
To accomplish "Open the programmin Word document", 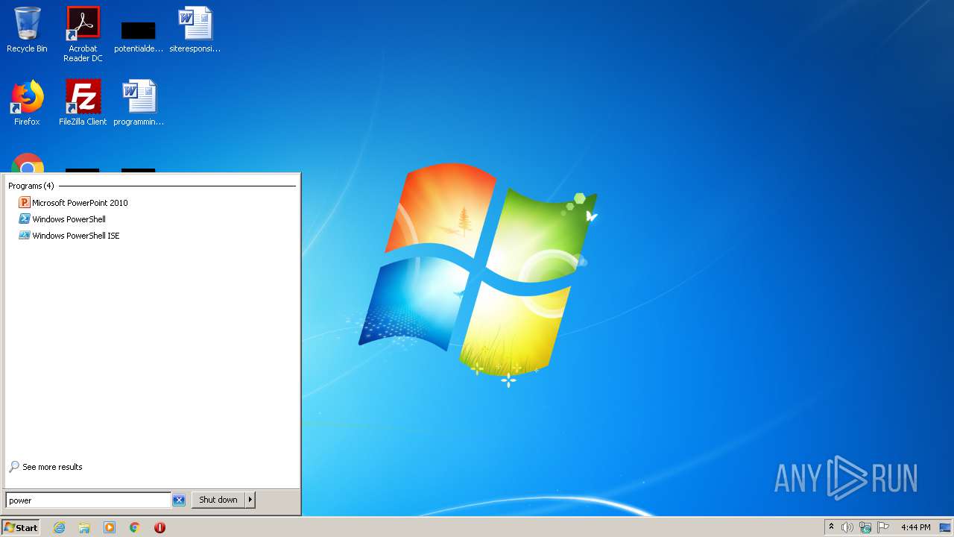I will (x=139, y=103).
